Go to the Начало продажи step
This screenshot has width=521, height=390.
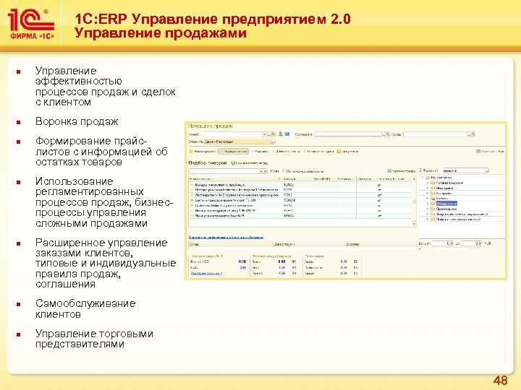(x=203, y=151)
